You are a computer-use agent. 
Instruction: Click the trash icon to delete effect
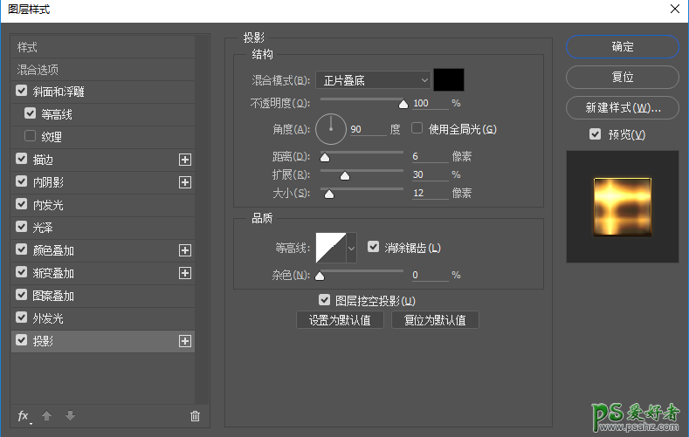[x=195, y=416]
